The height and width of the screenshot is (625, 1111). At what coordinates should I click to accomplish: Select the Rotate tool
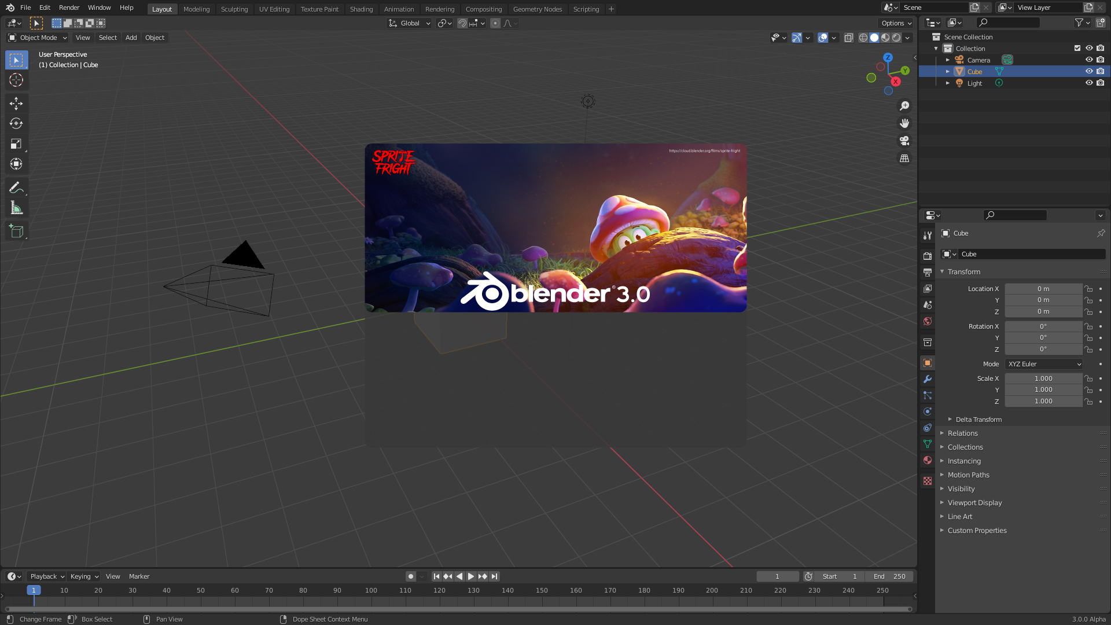[x=16, y=123]
